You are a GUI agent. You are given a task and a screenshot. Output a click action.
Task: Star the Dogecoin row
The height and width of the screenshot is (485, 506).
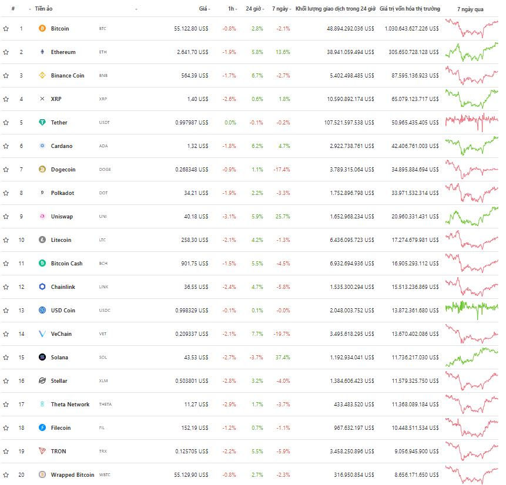(6, 170)
